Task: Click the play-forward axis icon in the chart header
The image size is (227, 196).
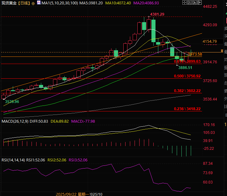Action: point(195,2)
